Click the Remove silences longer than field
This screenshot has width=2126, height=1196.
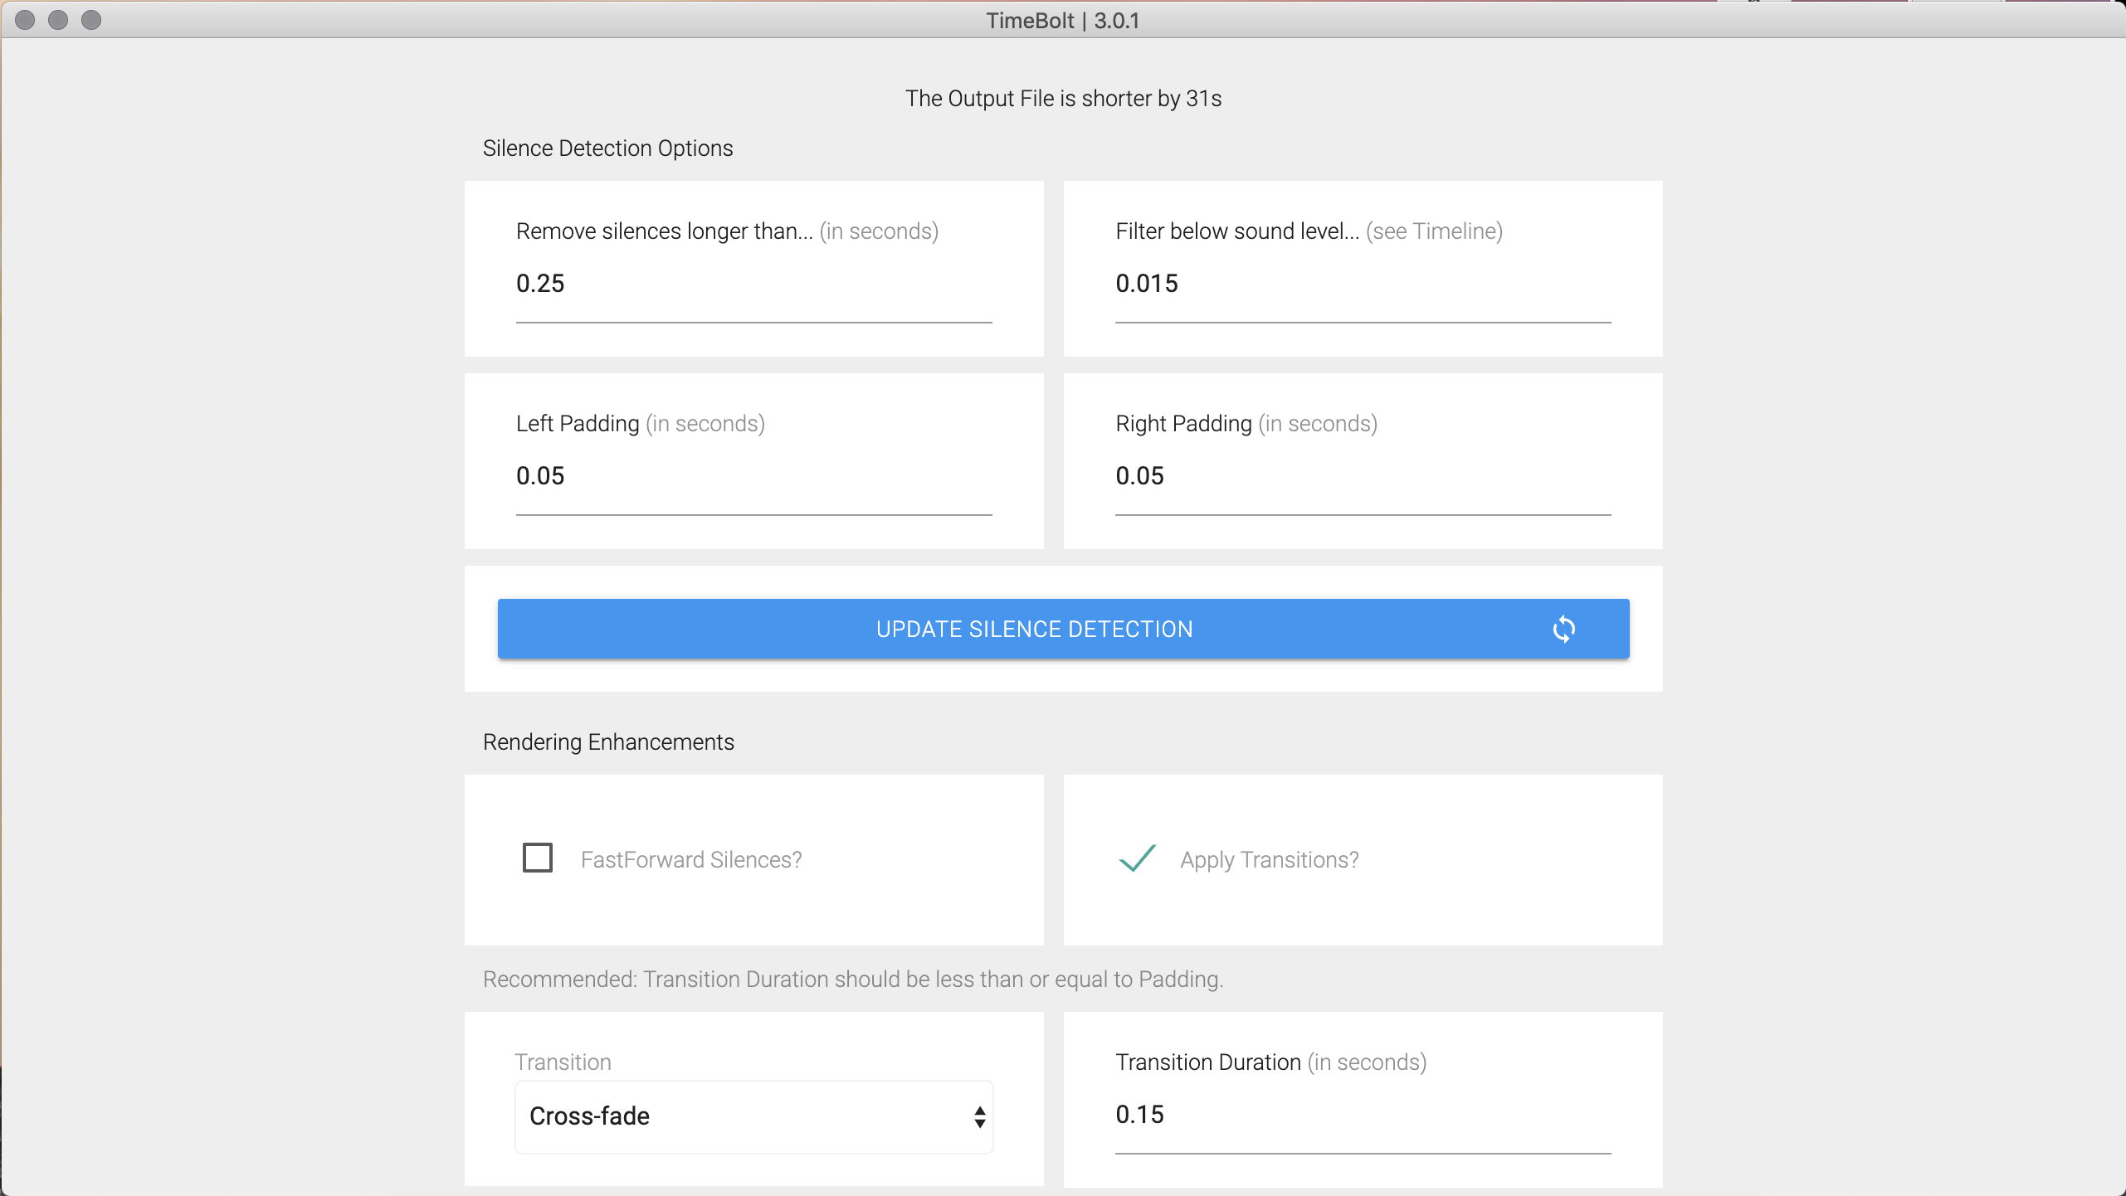(x=753, y=284)
